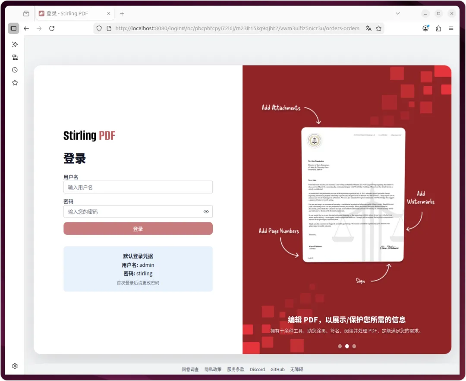Select the second carousel dot
The image size is (466, 381).
[x=347, y=346]
